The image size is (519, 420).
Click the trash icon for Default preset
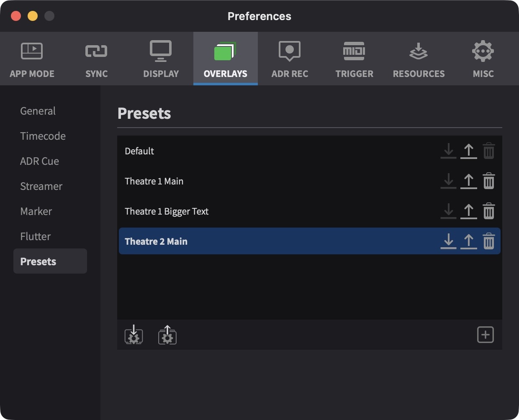coord(489,151)
